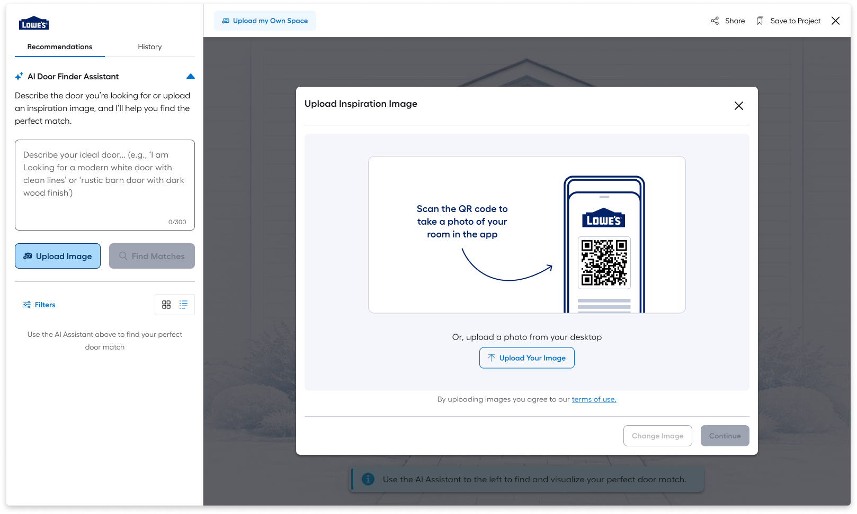Click 'Scan the QR code to take a photo' text
The height and width of the screenshot is (514, 857).
[462, 222]
